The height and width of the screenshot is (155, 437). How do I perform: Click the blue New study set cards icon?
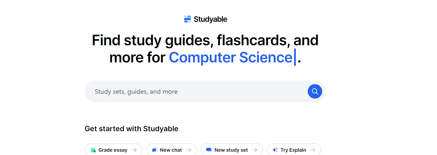tap(209, 150)
